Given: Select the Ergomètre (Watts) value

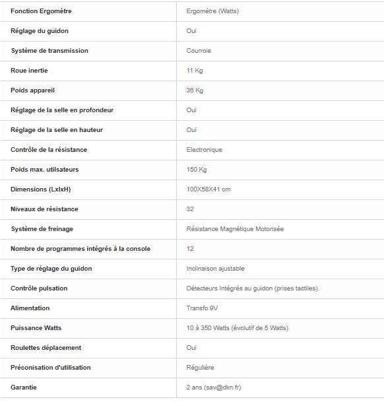Looking at the screenshot, I should tap(212, 11).
